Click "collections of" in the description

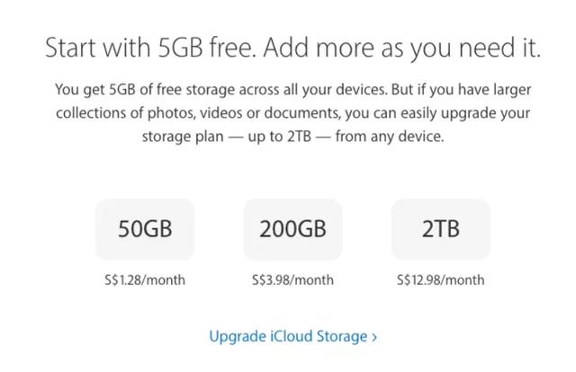(96, 113)
